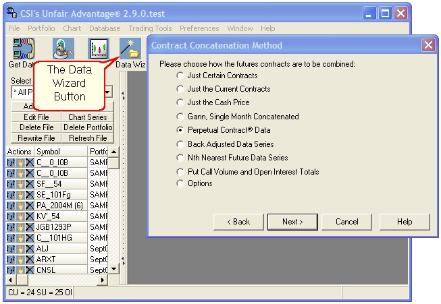Open the Window menu
The height and width of the screenshot is (304, 441).
[240, 28]
